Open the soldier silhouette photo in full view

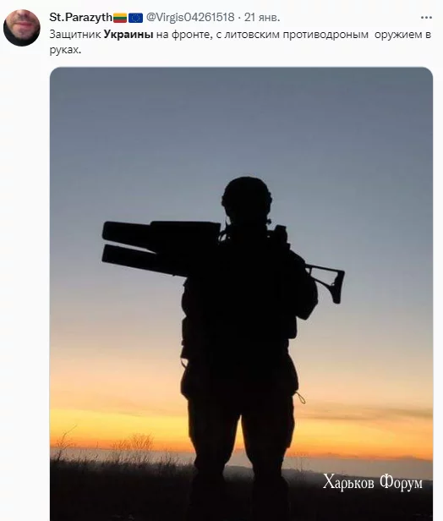pyautogui.click(x=241, y=293)
